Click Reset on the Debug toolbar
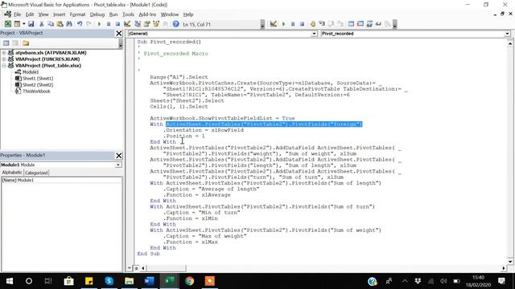The width and height of the screenshot is (515, 289). point(302,24)
